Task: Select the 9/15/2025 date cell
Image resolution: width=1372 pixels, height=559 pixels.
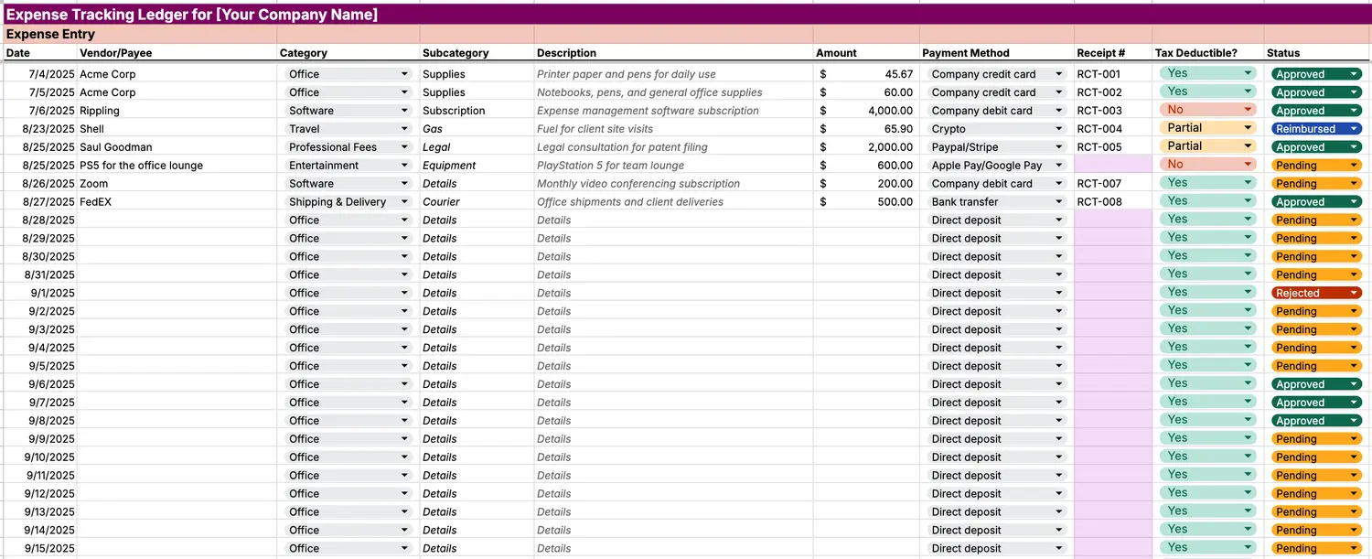Action: [39, 549]
